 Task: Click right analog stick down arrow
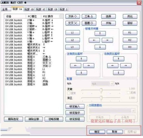tap(119, 72)
